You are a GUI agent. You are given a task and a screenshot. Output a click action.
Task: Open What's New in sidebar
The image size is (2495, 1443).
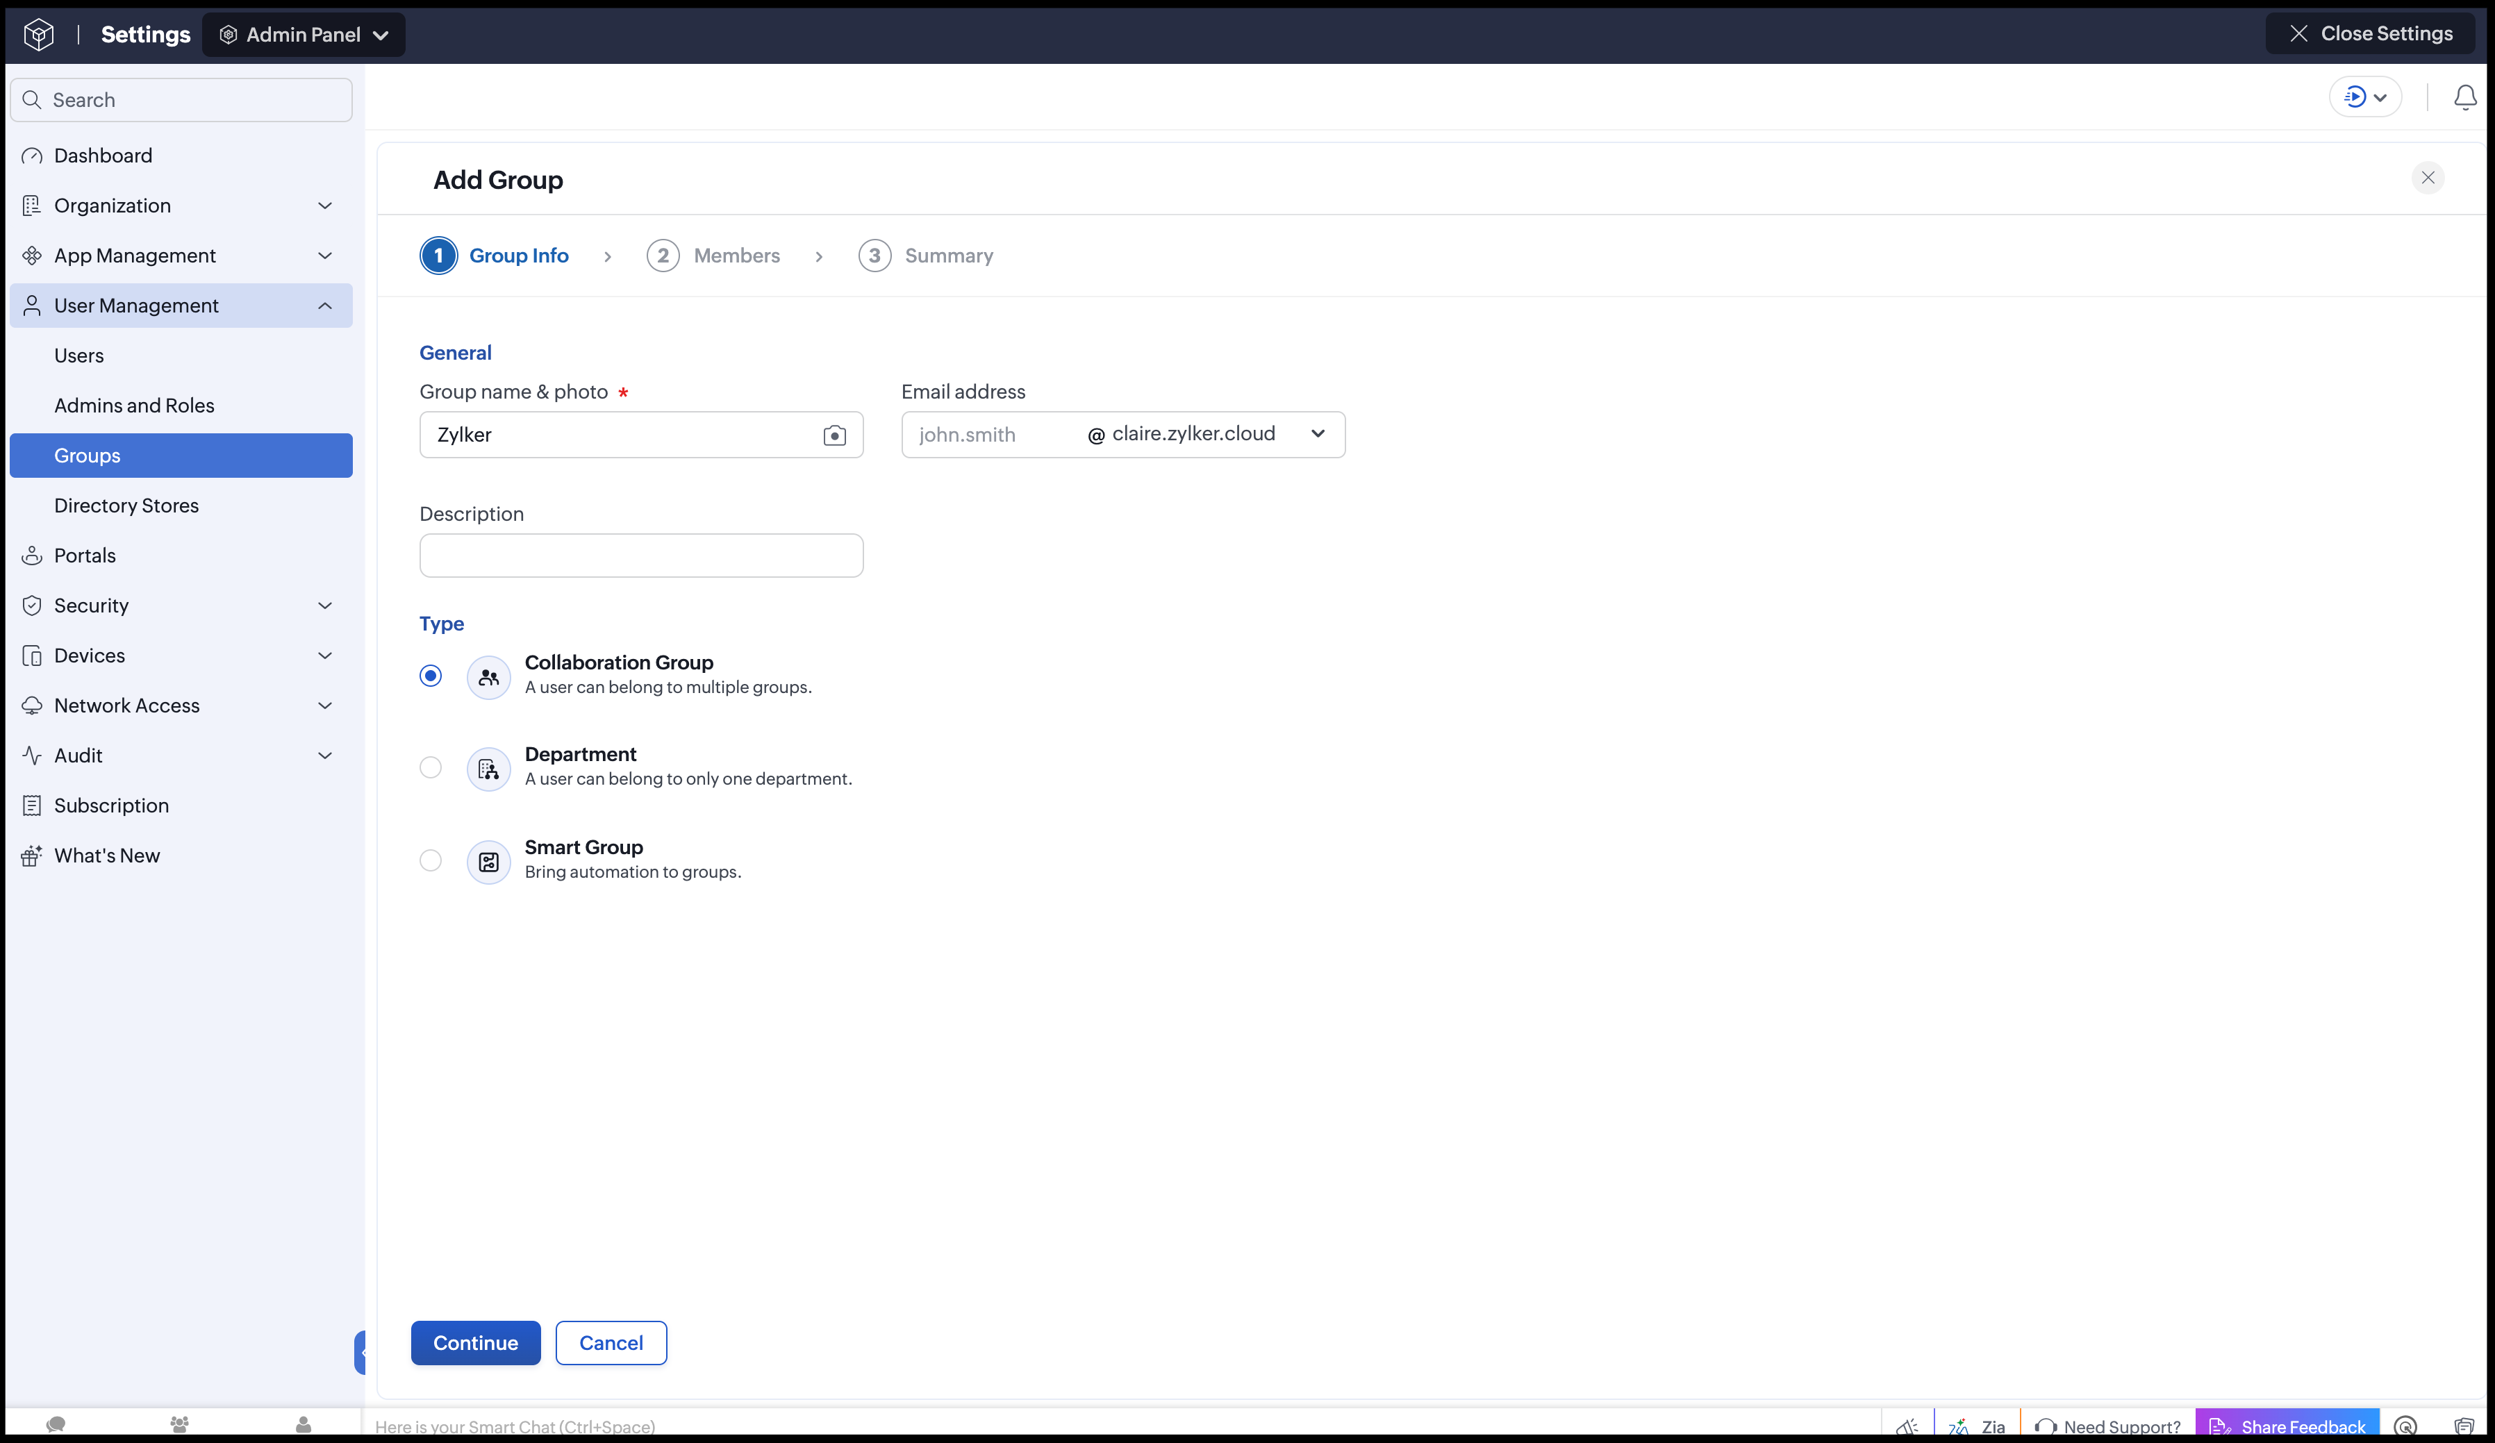(x=181, y=855)
